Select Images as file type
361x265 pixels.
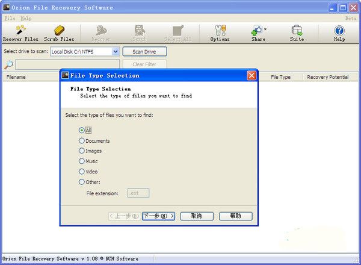click(x=82, y=151)
